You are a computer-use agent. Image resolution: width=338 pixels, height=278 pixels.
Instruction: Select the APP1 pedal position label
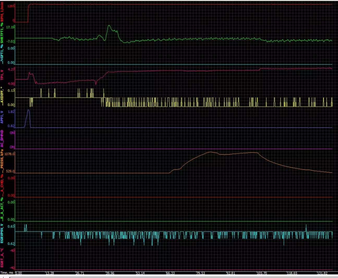(x=2, y=117)
